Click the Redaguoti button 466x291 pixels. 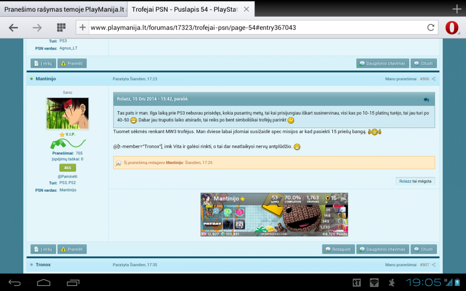point(339,249)
